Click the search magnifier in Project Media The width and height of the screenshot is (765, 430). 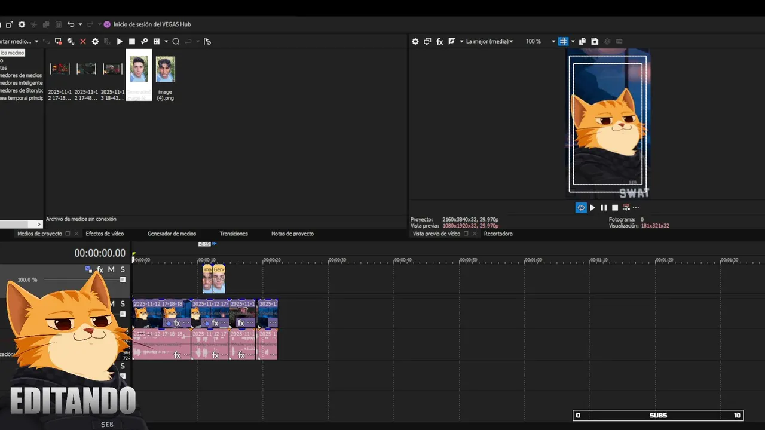176,41
